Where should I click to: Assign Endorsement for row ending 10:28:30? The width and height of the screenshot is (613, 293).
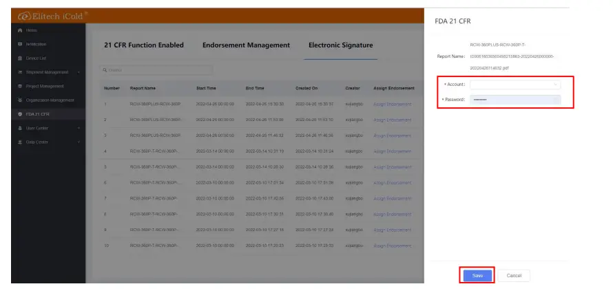[x=392, y=167]
